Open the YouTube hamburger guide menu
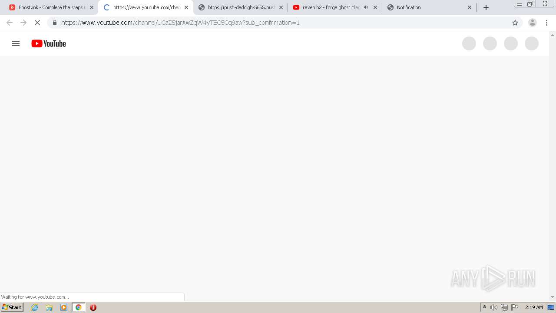Viewport: 556px width, 313px height. (16, 43)
